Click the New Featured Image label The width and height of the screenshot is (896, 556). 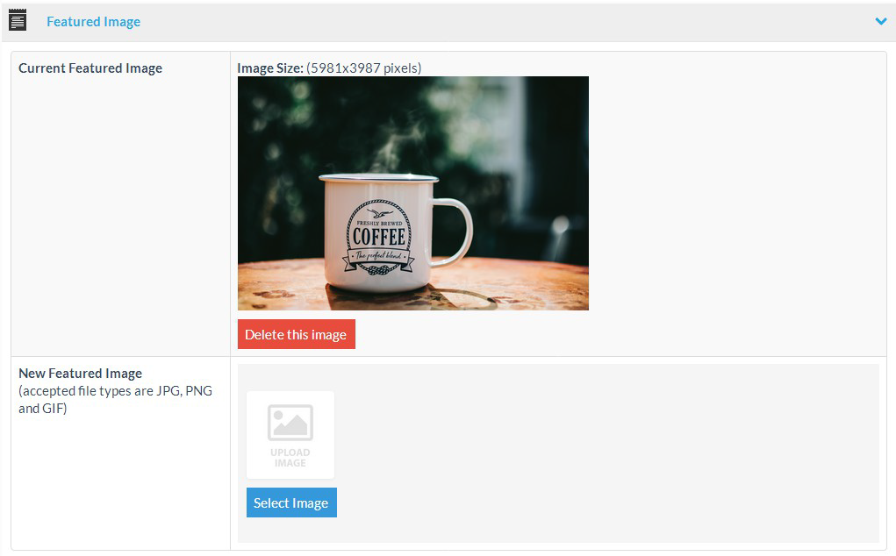click(80, 374)
